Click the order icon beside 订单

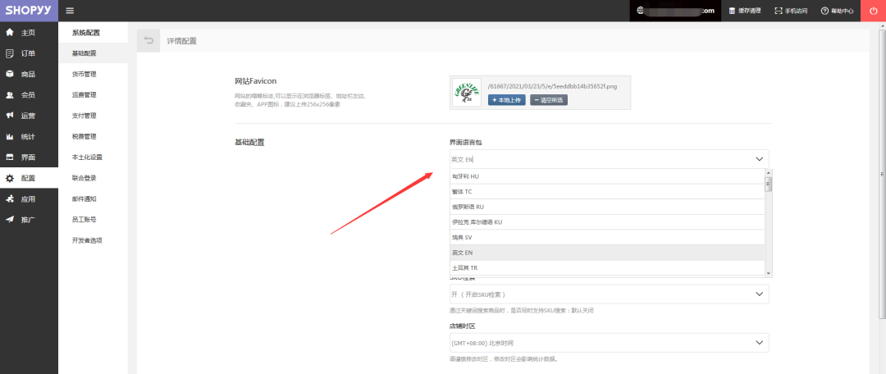point(10,53)
